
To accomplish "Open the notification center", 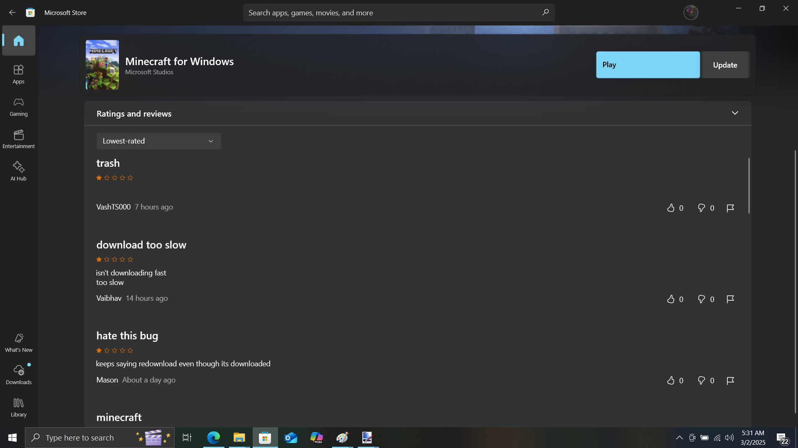I will click(783, 438).
